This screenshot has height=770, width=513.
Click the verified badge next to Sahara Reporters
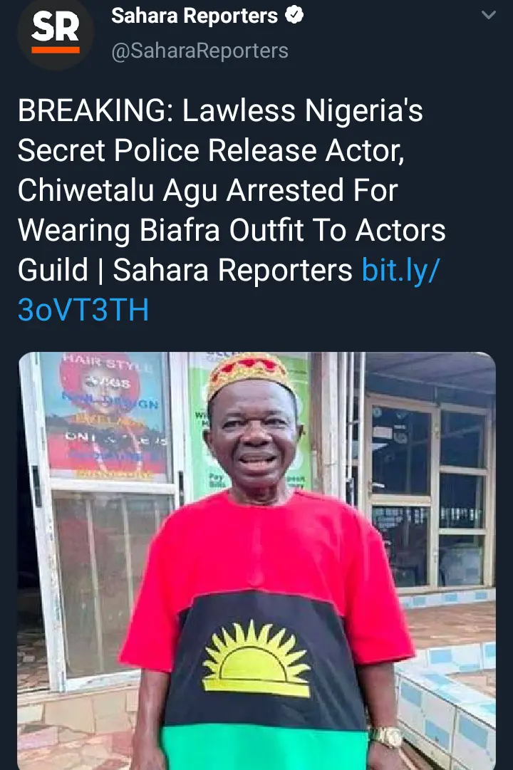294,17
